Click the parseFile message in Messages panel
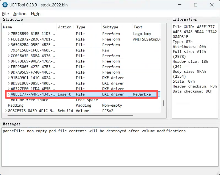 [x=94, y=131]
